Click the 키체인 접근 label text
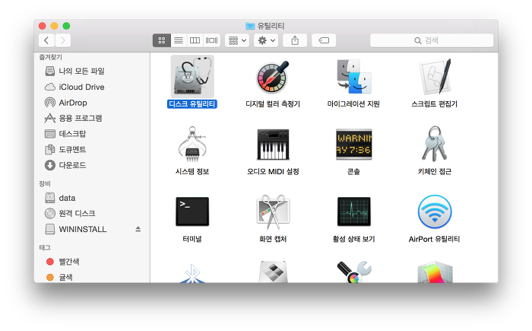Screen dimensions: 532x331 pyautogui.click(x=435, y=172)
